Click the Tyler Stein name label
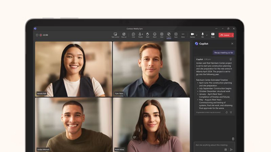This screenshot has height=152, width=271. pyautogui.click(x=119, y=94)
